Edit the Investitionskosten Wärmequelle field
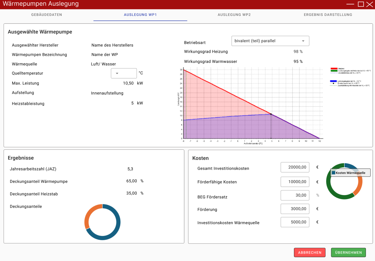 (295, 222)
